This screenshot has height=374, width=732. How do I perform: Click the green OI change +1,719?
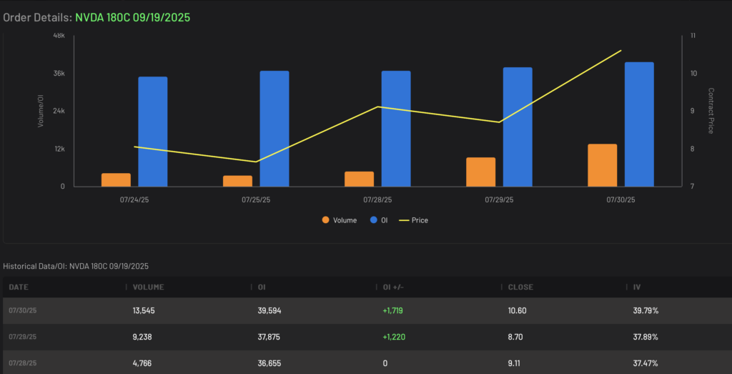click(x=392, y=310)
